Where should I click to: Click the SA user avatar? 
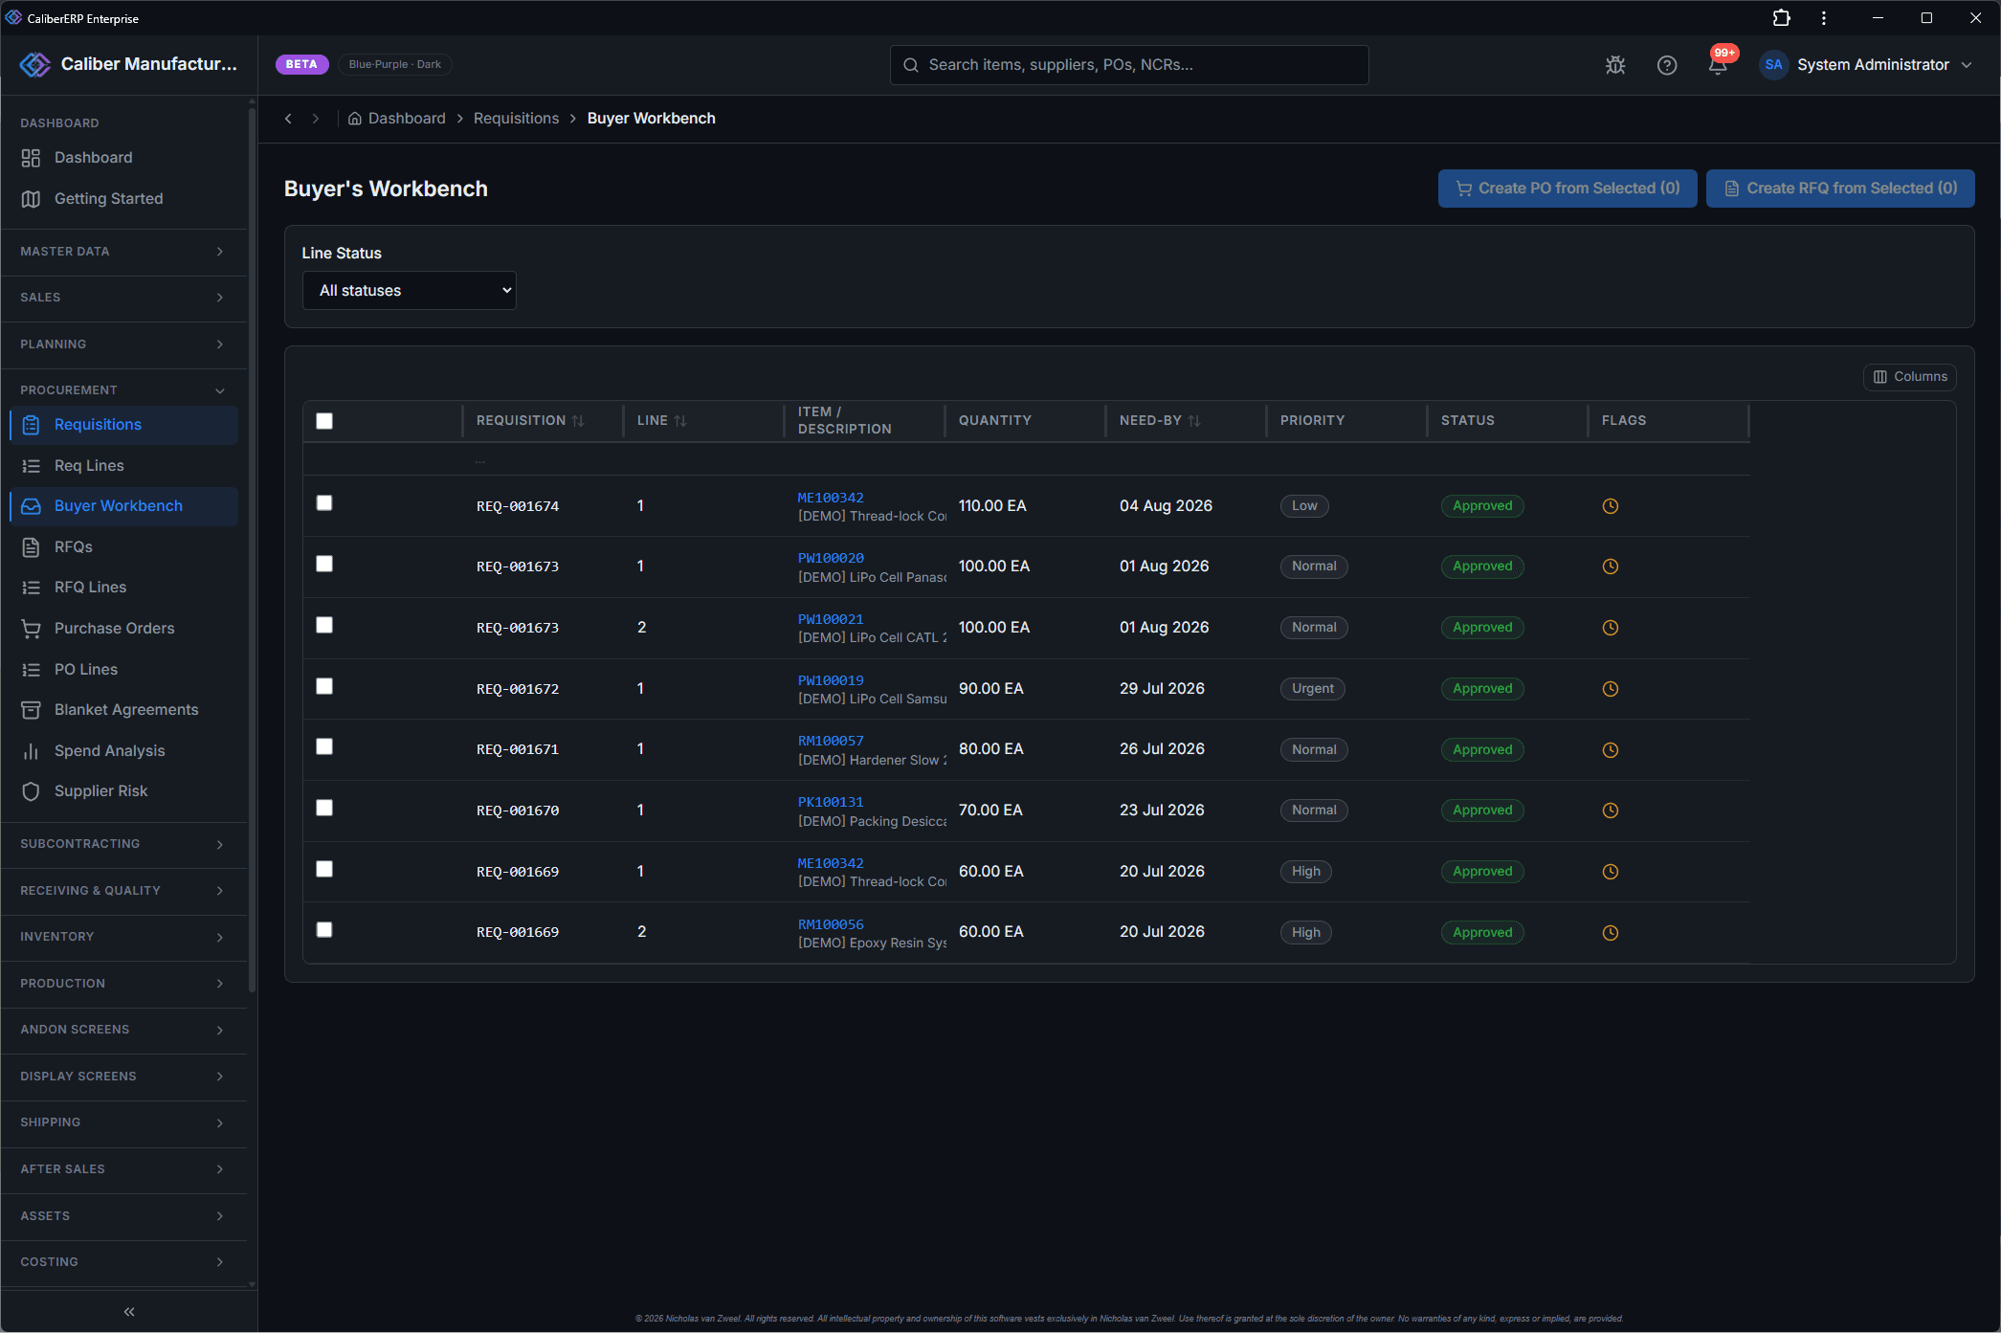pyautogui.click(x=1774, y=65)
